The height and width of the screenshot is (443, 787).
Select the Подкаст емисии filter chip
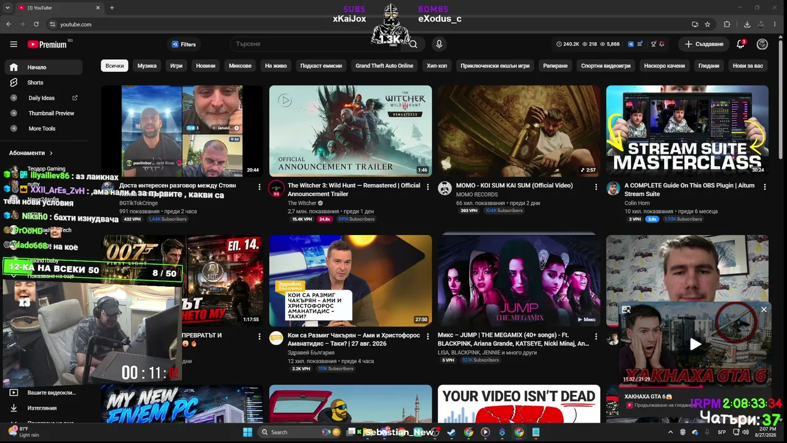coord(321,66)
